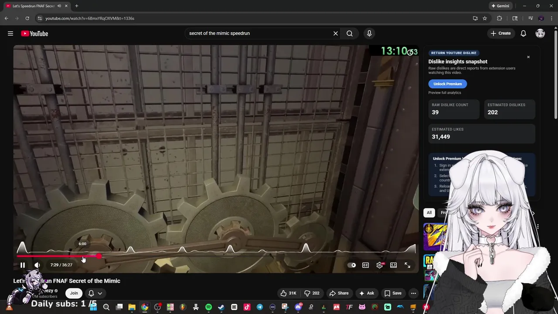Screen dimensions: 558x314
Task: Start search with your voice microphone
Action: [x=369, y=33]
